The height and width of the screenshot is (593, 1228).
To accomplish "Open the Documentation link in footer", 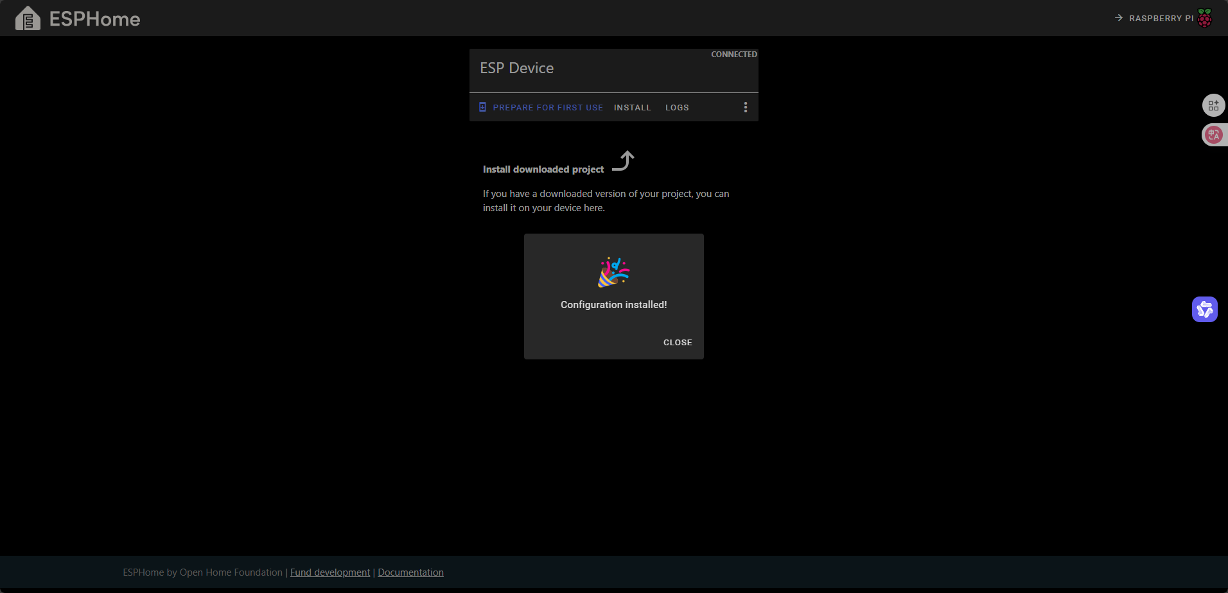I will 411,572.
